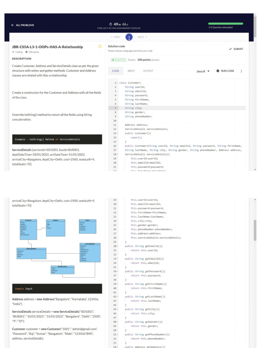261x348 pixels.
Task: Click line 'Address address;' in the editor
Action: pos(136,125)
